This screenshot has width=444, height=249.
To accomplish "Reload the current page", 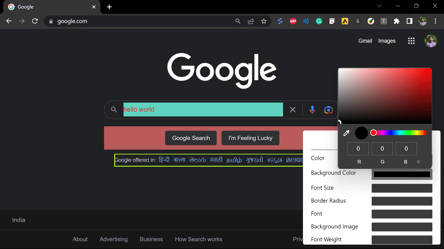I will click(x=35, y=21).
